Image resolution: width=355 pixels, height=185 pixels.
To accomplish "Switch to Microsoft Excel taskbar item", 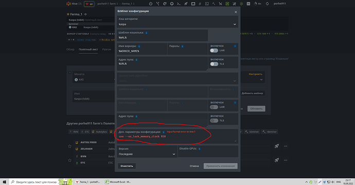I will 118,182.
